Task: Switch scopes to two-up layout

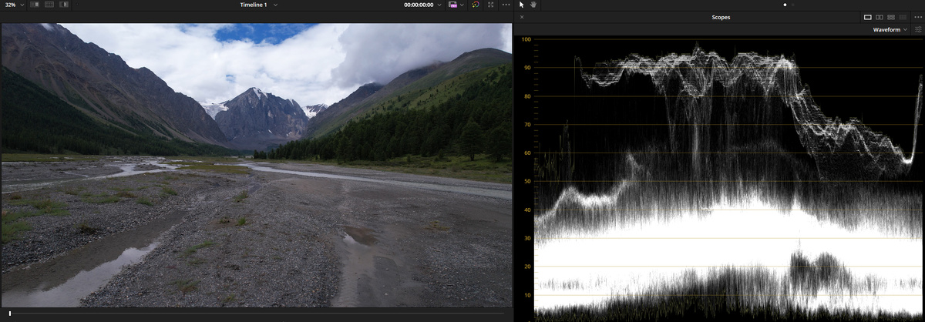Action: [x=880, y=17]
